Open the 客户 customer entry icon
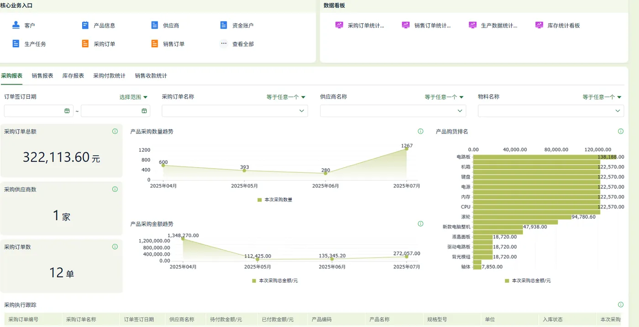Image resolution: width=639 pixels, height=327 pixels. pos(16,25)
